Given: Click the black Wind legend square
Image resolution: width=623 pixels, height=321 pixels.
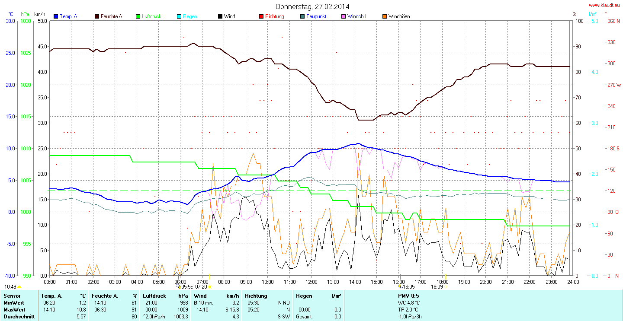Looking at the screenshot, I should 220,16.
